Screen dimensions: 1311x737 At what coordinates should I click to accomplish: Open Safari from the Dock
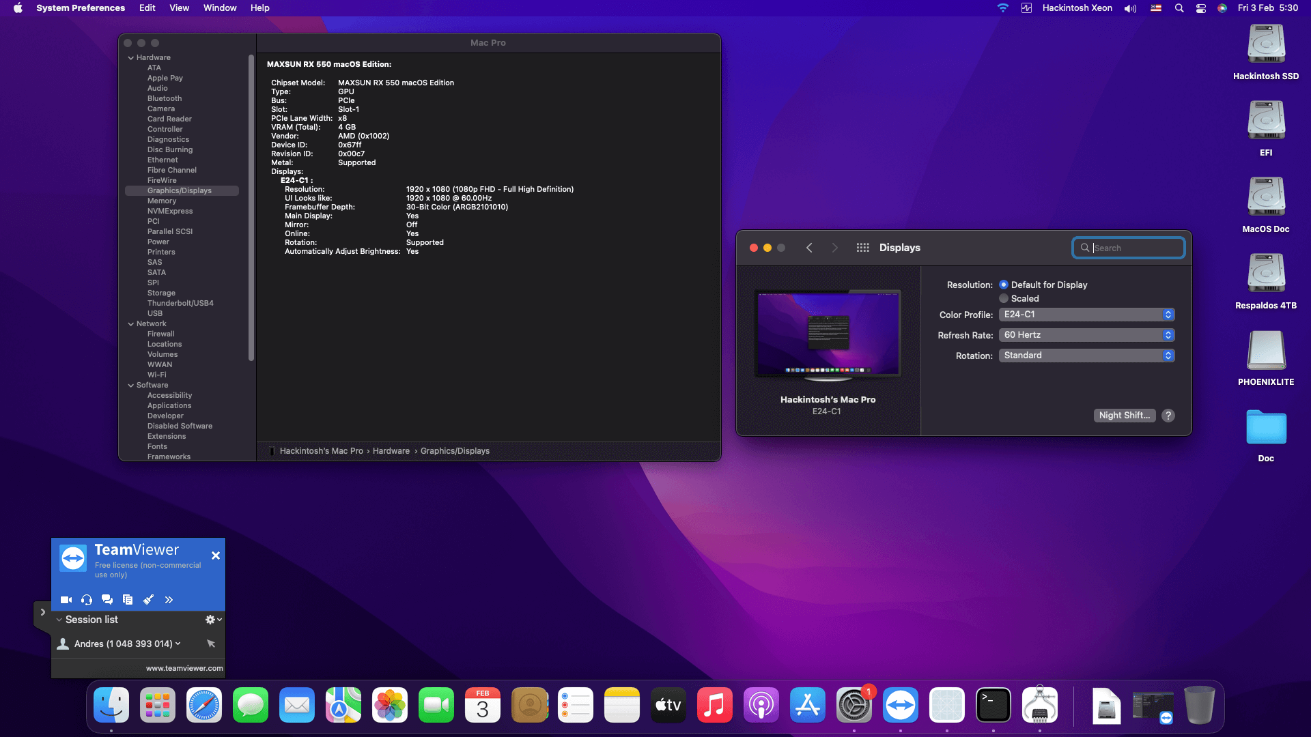click(x=204, y=706)
